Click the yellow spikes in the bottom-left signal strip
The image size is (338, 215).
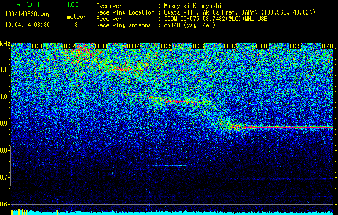pos(19,212)
